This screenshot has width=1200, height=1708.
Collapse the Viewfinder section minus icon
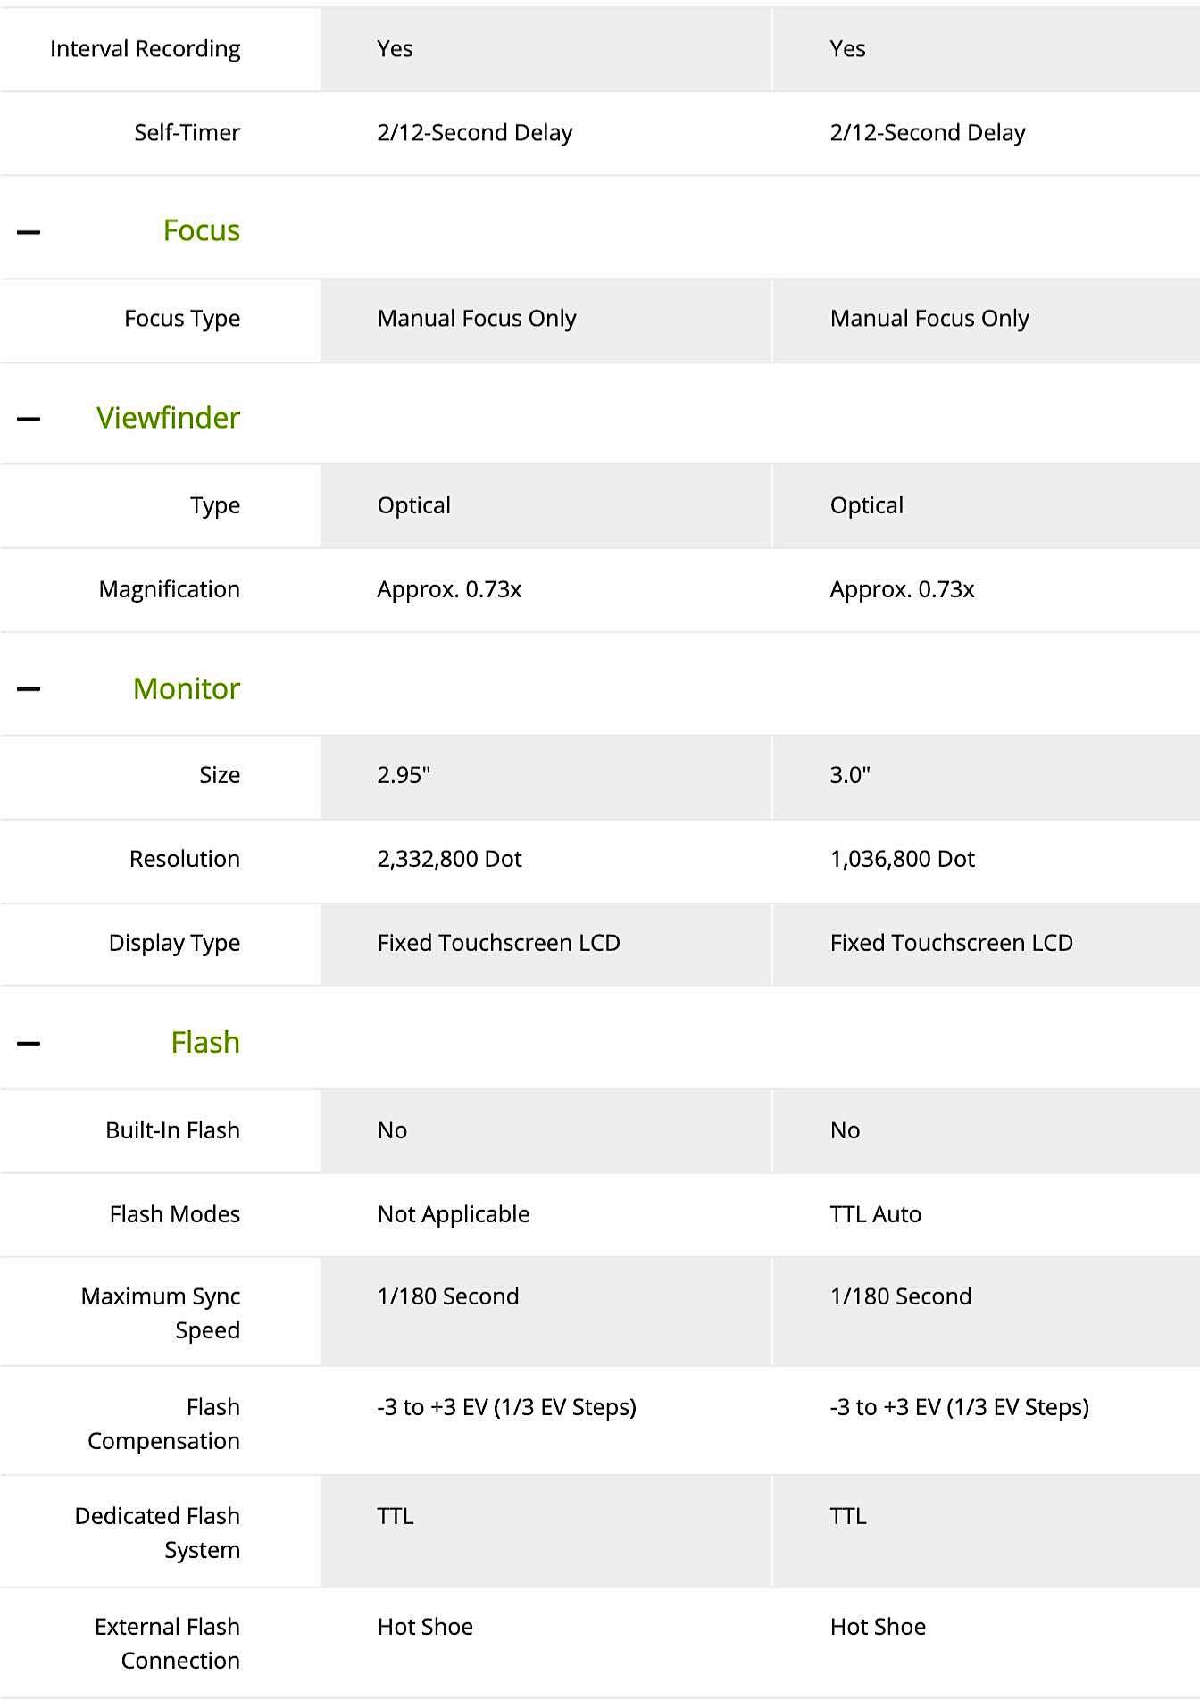click(x=29, y=419)
